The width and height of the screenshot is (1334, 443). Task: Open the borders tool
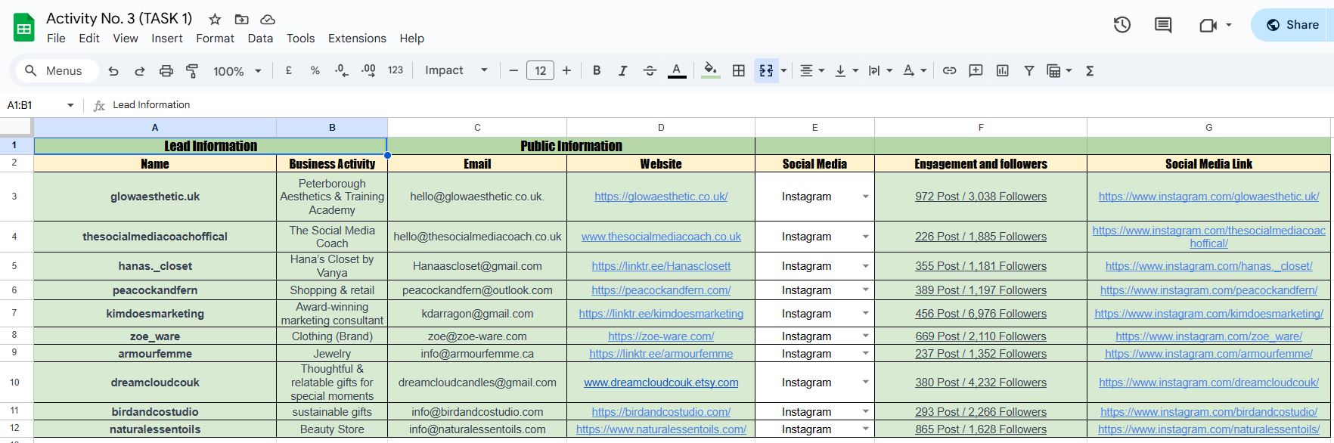739,70
